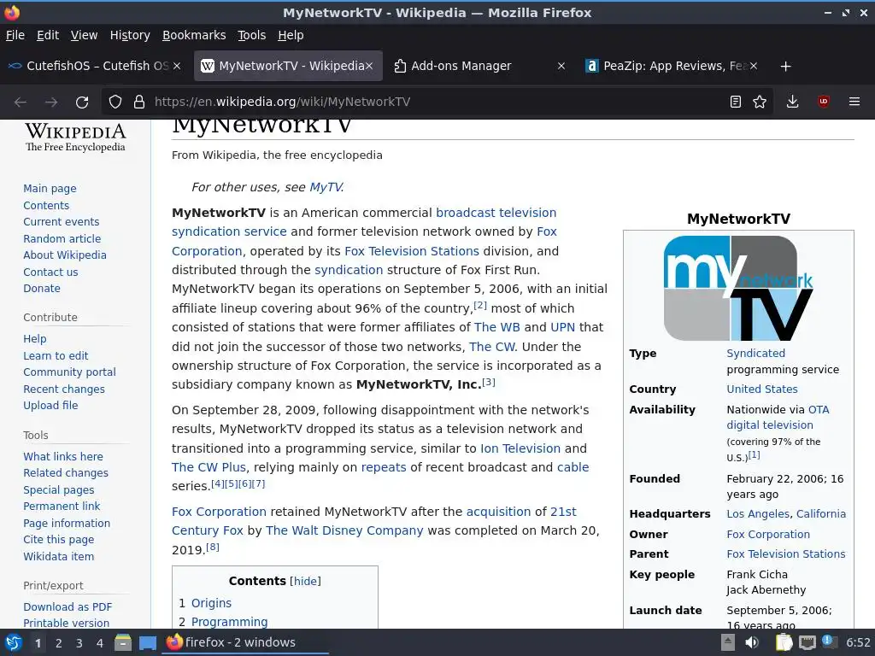875x656 pixels.
Task: Open the Bookmarks menu
Action: (194, 35)
